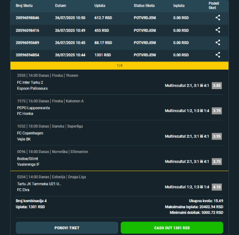Select the 3.75 odds for Bodoe/Glimt match
Viewport: 239px width, 235px height.
[x=217, y=162]
